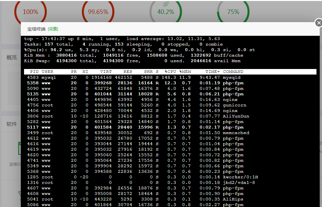322x207 pixels.
Task: Click the PID column header in terminal
Action: coord(34,72)
